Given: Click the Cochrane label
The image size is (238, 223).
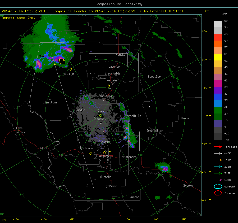Looking at the screenshot, I should tap(86, 148).
